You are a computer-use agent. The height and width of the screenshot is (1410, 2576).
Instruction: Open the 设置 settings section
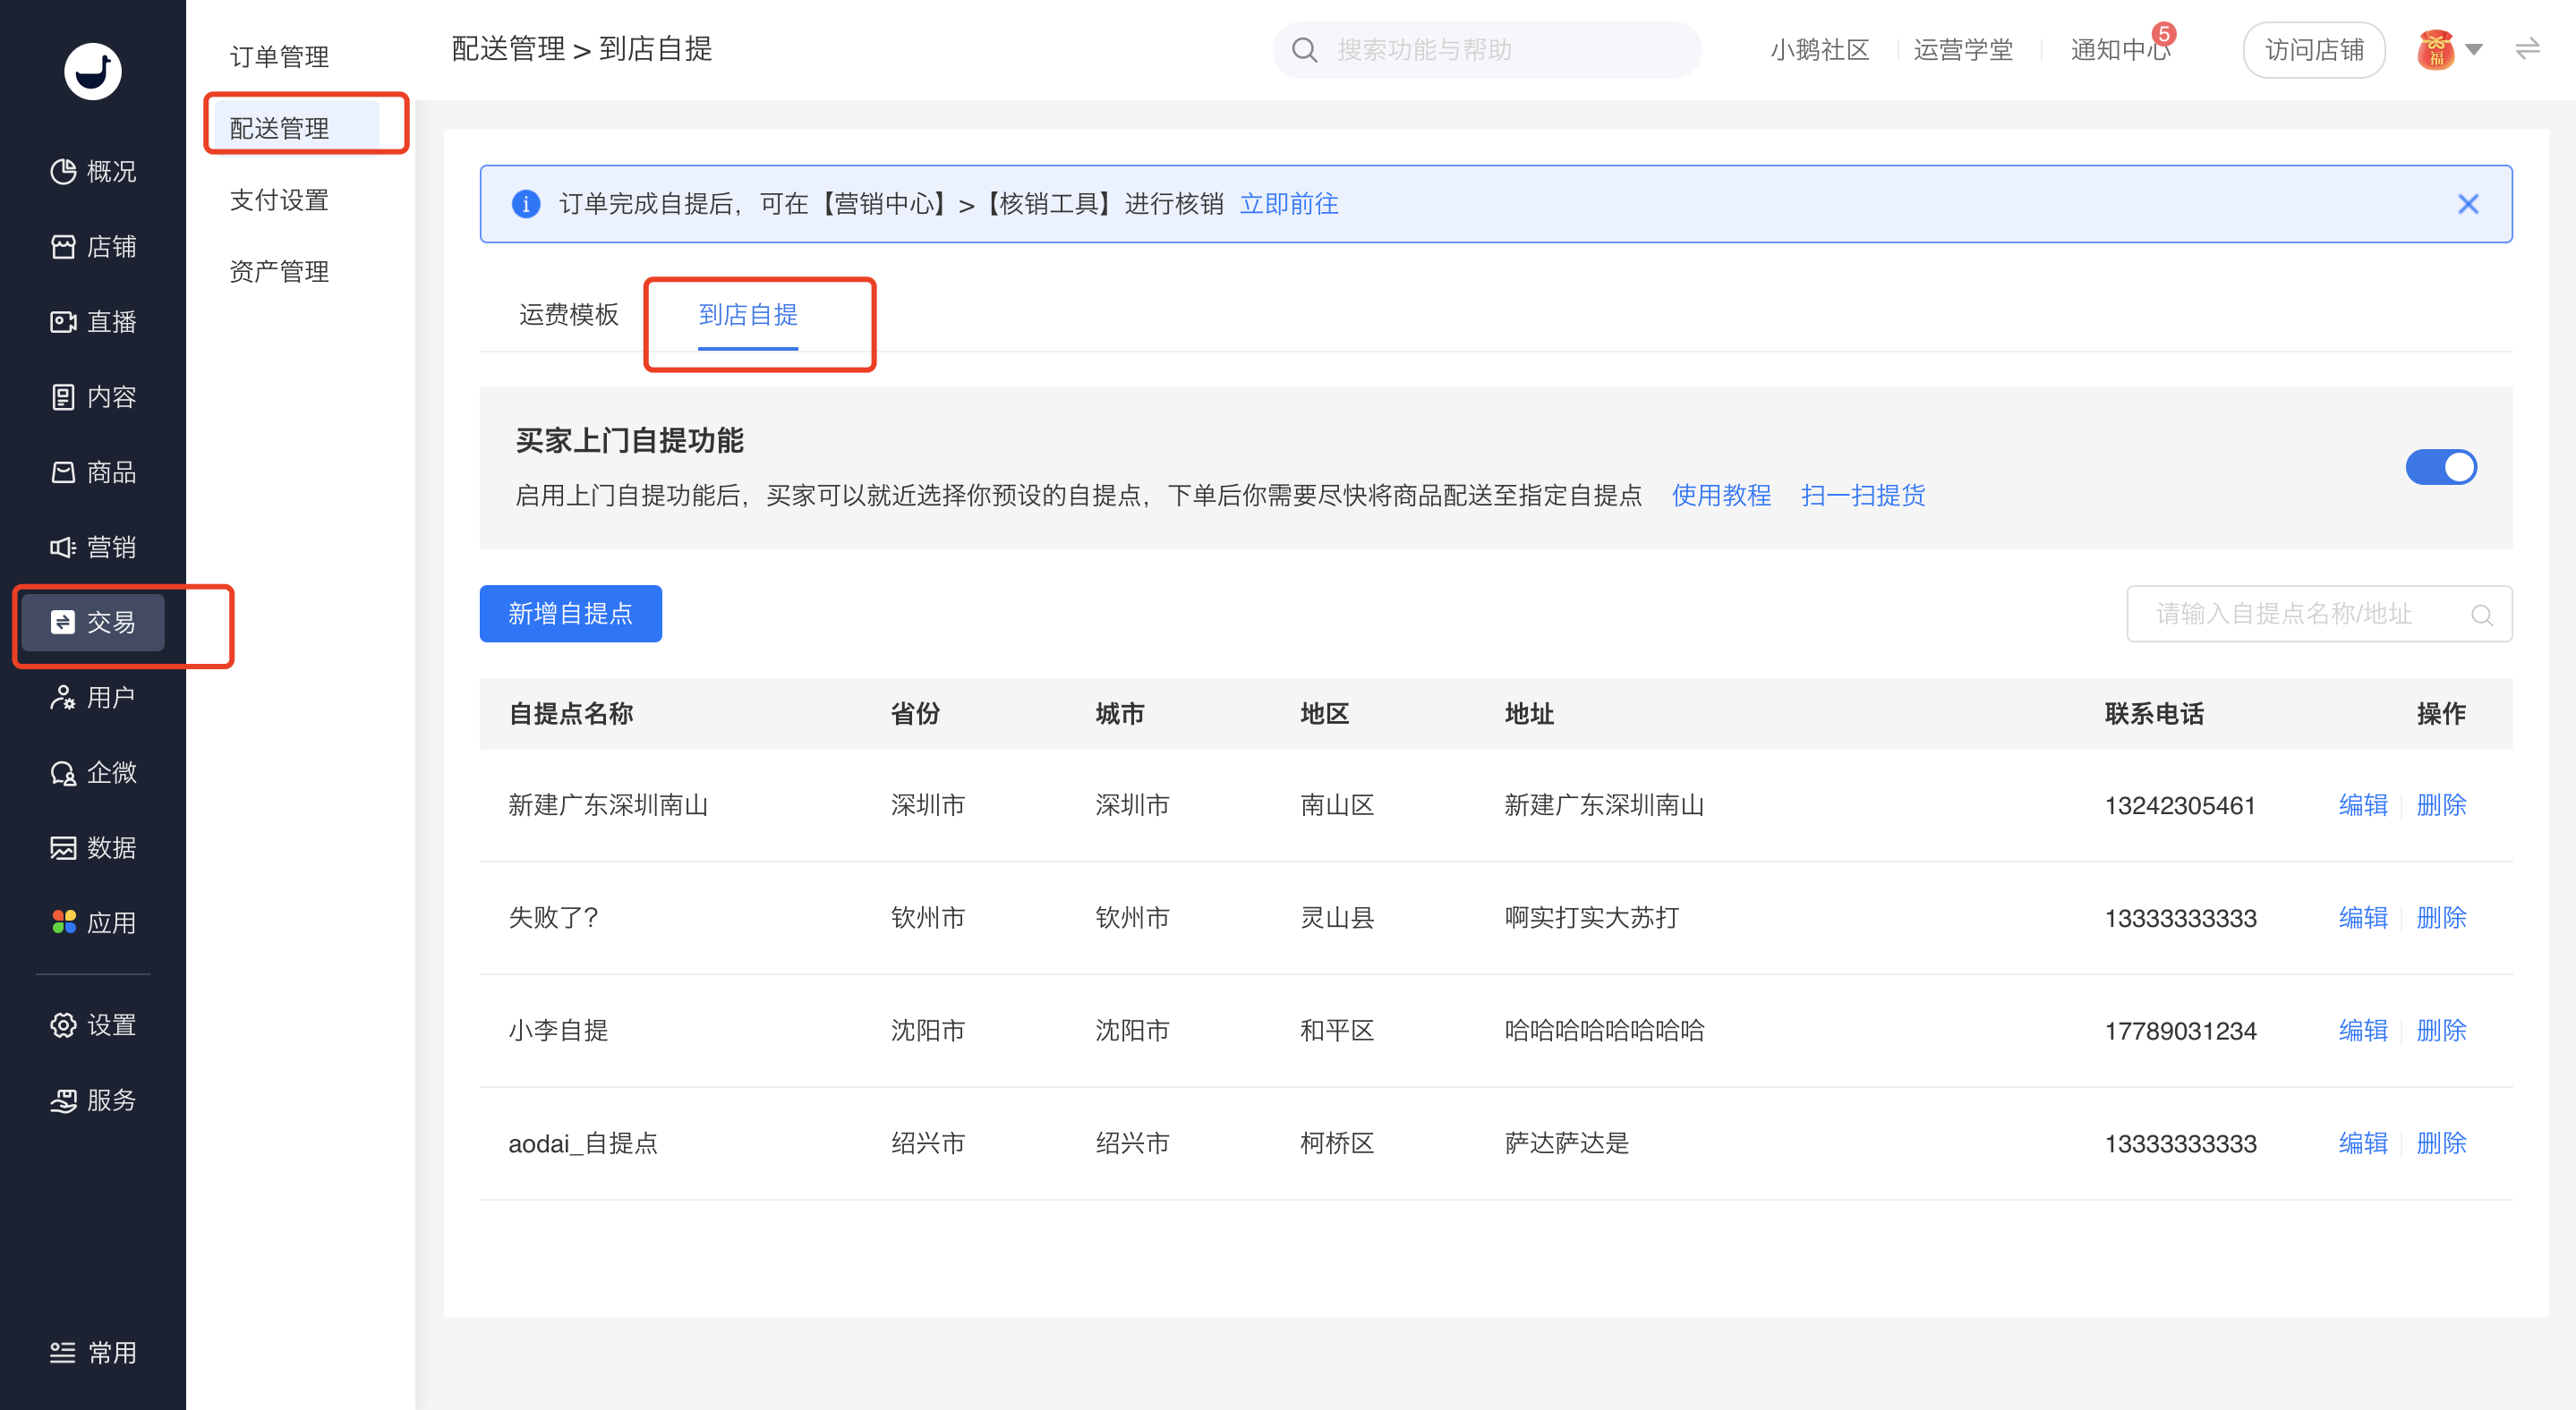93,1025
